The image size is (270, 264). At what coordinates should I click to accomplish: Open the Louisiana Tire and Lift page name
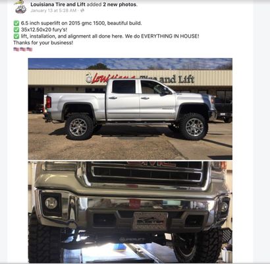[58, 5]
